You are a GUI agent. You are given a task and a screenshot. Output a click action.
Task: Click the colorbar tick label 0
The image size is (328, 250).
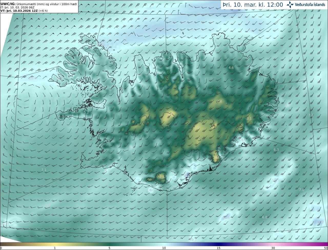pyautogui.click(x=1, y=248)
